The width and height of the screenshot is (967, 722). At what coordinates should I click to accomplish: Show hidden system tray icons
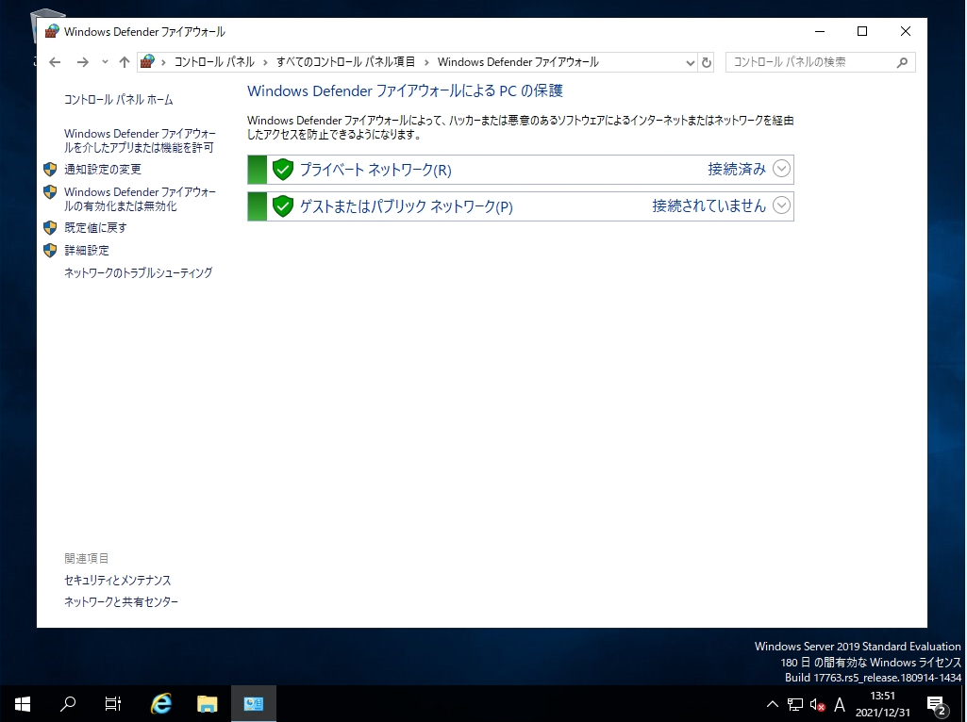pos(772,704)
